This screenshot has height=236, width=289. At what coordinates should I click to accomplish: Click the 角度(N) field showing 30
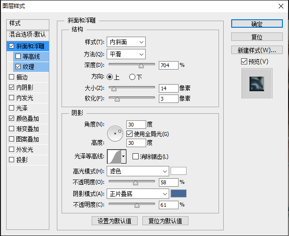coord(136,125)
